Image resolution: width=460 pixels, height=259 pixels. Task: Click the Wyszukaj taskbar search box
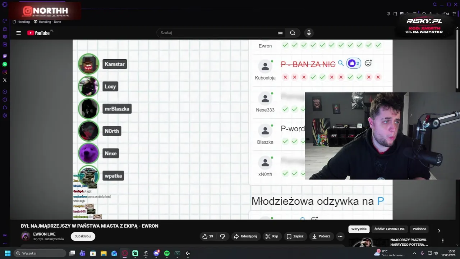click(40, 253)
